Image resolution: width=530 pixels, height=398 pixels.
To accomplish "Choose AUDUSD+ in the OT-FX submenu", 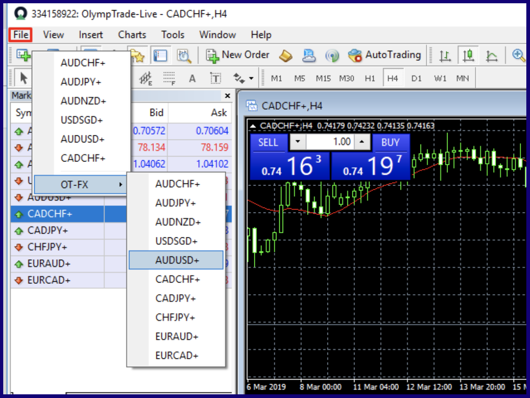I will pyautogui.click(x=176, y=260).
